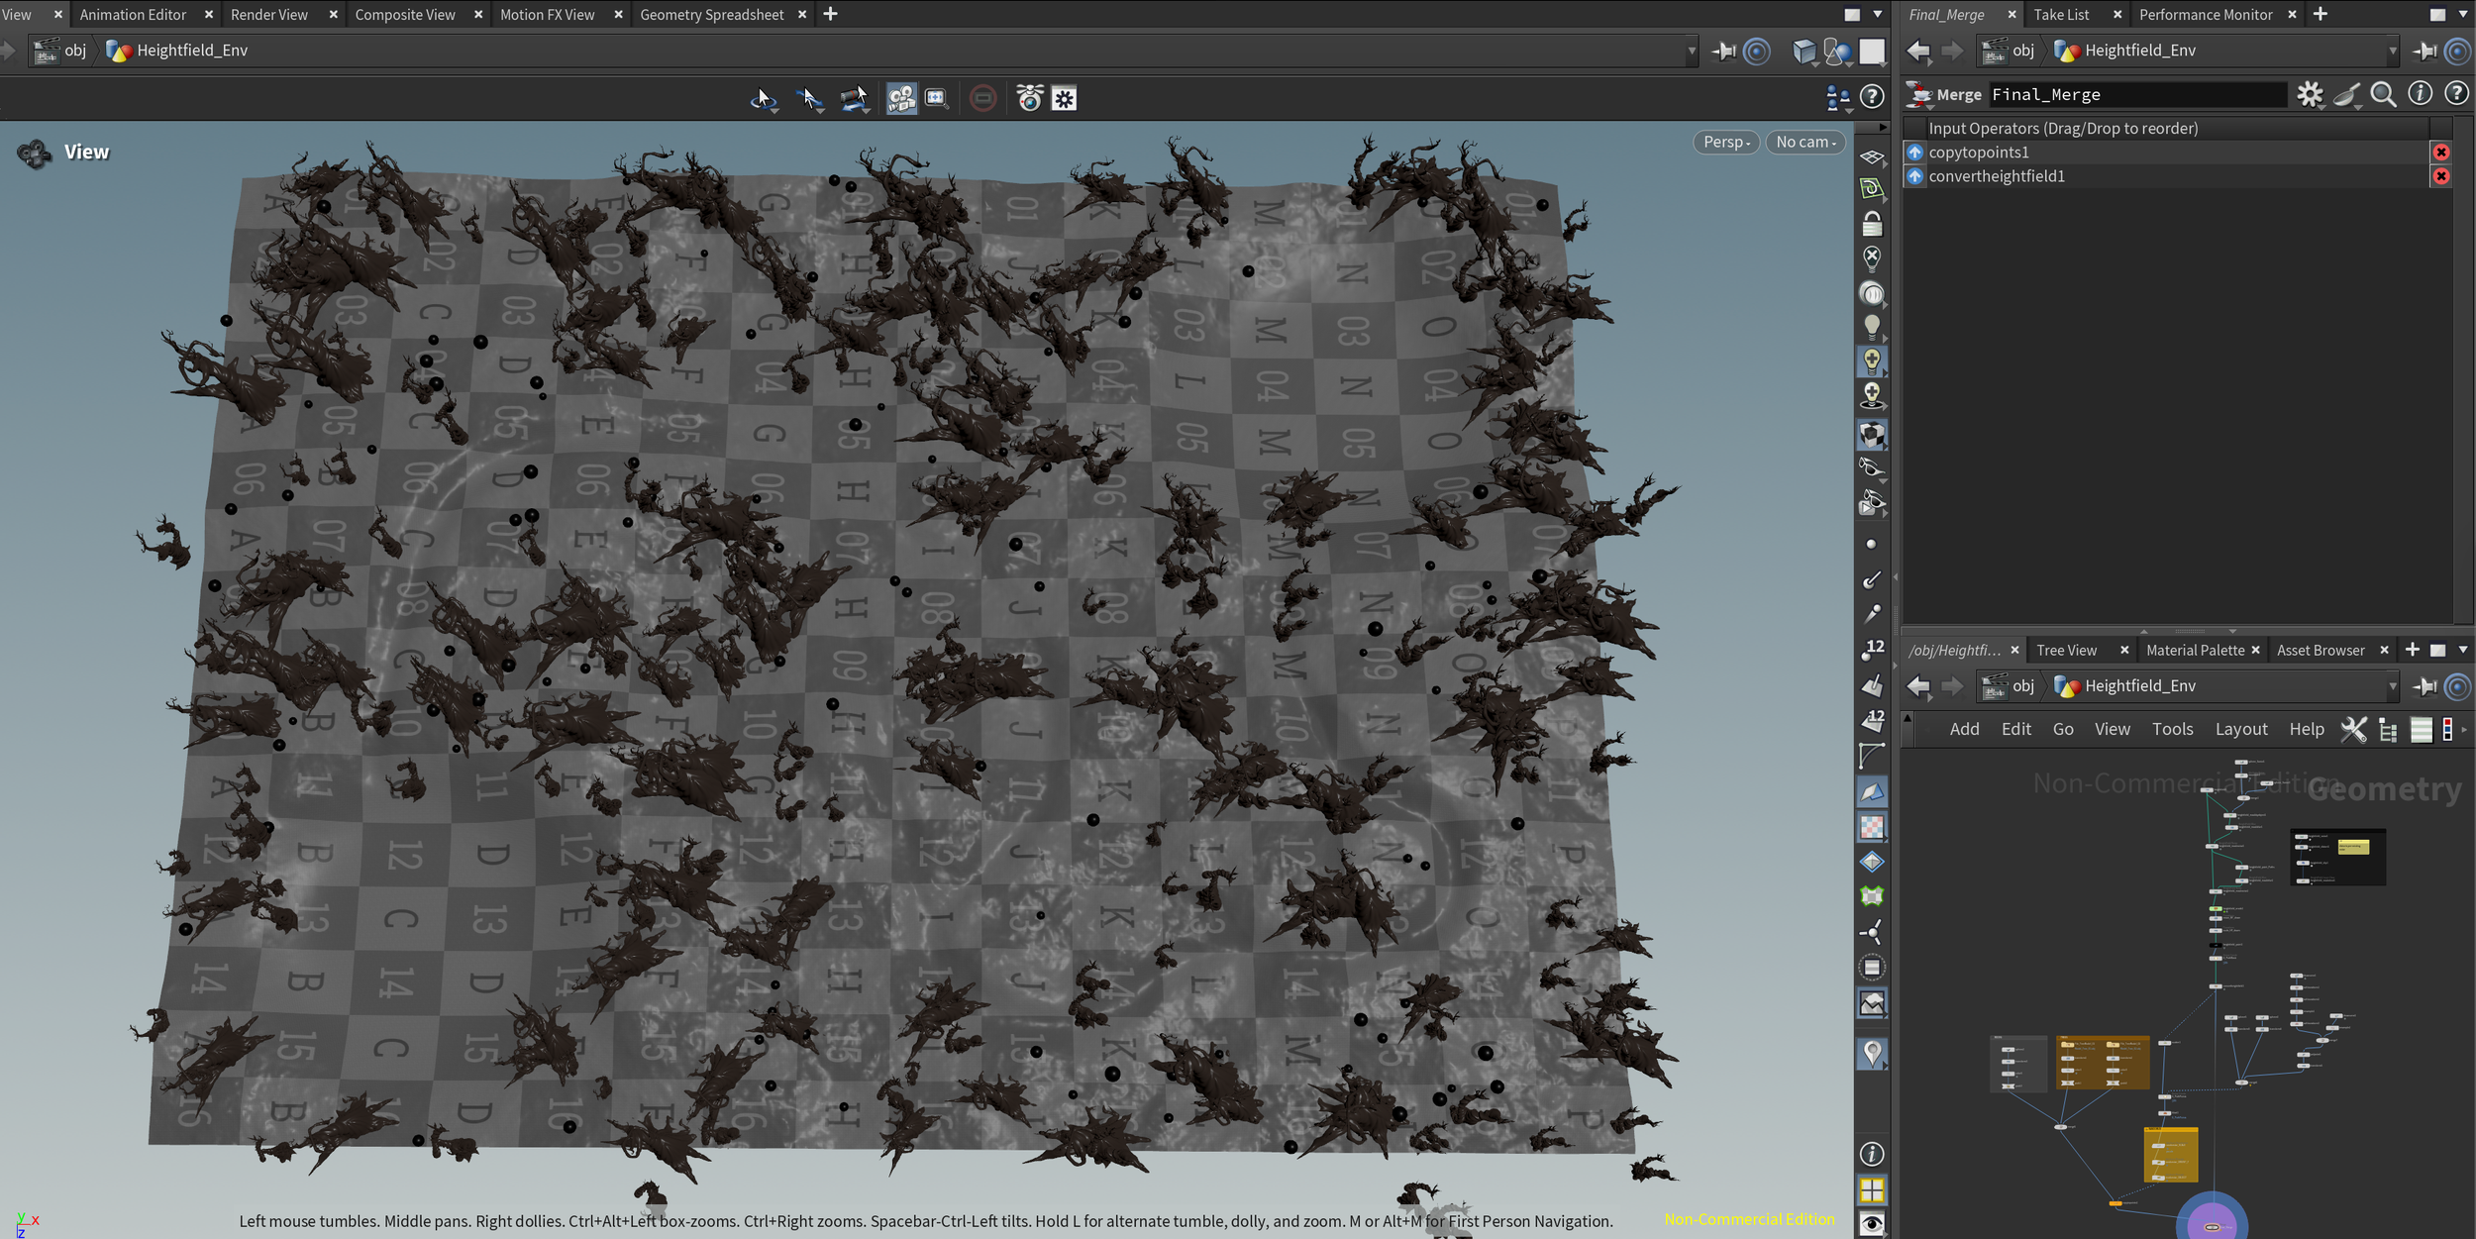Click the magnifier search parameter icon
Screen dimensions: 2476x1239
click(2383, 94)
